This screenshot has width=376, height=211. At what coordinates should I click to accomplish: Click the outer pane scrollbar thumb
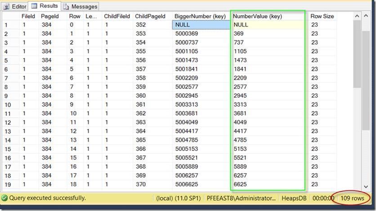366,81
